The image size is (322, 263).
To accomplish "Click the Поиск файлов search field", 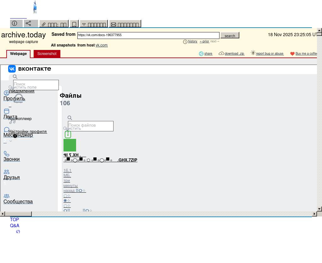I will pyautogui.click(x=91, y=126).
